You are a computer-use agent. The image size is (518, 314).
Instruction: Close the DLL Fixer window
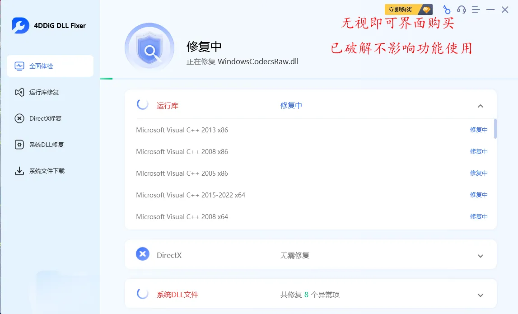(x=505, y=9)
